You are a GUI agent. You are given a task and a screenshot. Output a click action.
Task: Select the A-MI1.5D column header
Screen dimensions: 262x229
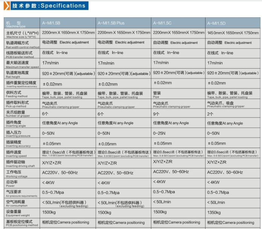(233, 23)
